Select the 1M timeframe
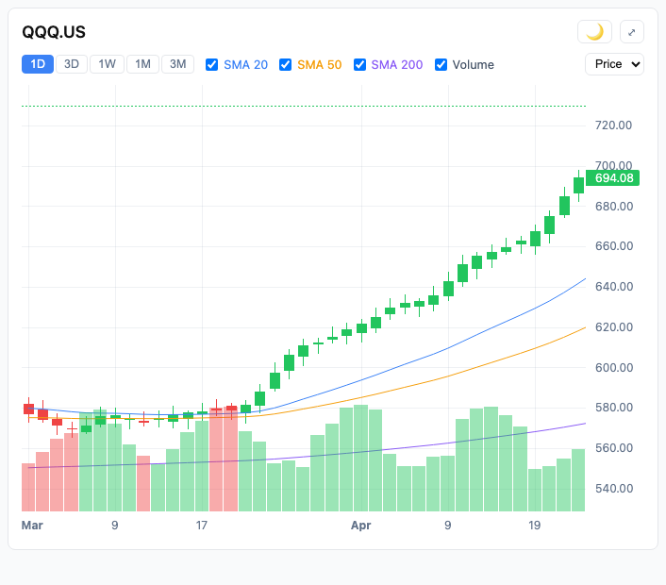The width and height of the screenshot is (666, 585). (142, 64)
